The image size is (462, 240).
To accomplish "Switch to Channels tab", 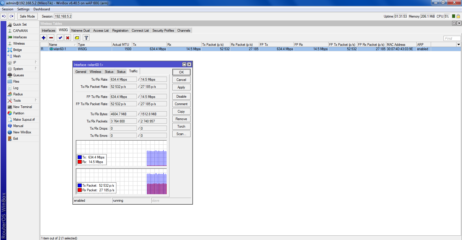I will [x=184, y=31].
